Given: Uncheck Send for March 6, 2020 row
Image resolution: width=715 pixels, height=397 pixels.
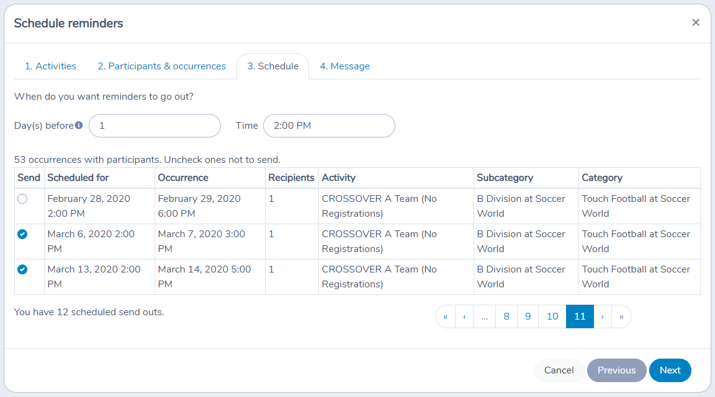Looking at the screenshot, I should pos(22,234).
